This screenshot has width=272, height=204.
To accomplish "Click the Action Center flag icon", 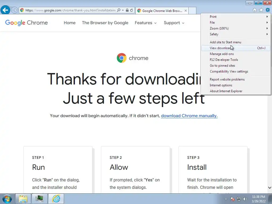I will pyautogui.click(x=232, y=199).
